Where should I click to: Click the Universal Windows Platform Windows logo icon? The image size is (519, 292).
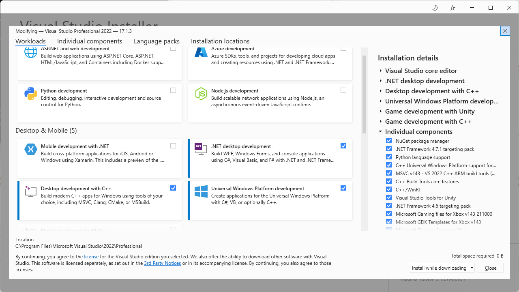pos(201,191)
